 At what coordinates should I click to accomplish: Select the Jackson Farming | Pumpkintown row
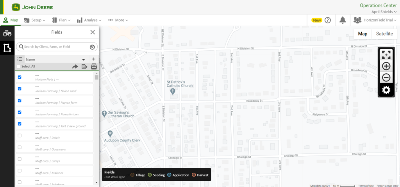(55, 112)
